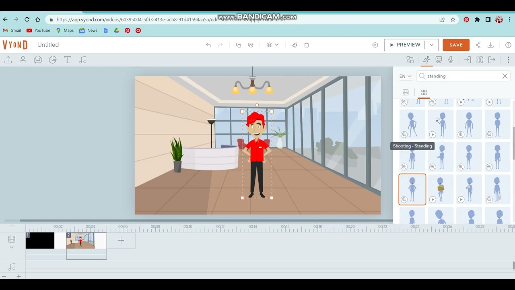This screenshot has height=290, width=515.
Task: Select standing action holding yellow box
Action: click(x=441, y=189)
